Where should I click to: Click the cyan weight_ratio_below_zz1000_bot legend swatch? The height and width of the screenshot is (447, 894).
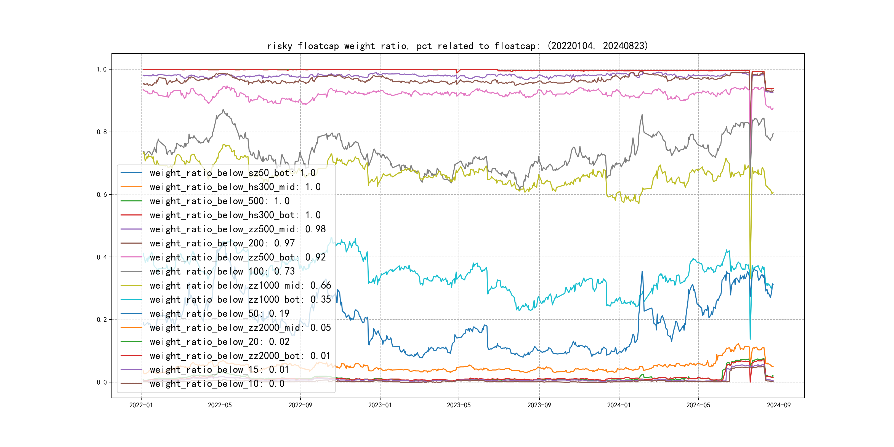tap(131, 299)
